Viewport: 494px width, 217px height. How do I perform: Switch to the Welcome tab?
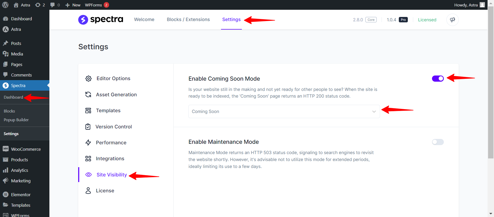pos(144,20)
